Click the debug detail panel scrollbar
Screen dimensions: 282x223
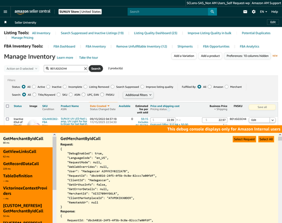click(x=280, y=139)
